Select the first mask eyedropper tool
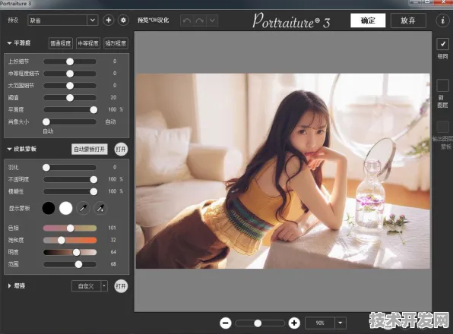Screen dimensions: 453x334 coord(83,208)
